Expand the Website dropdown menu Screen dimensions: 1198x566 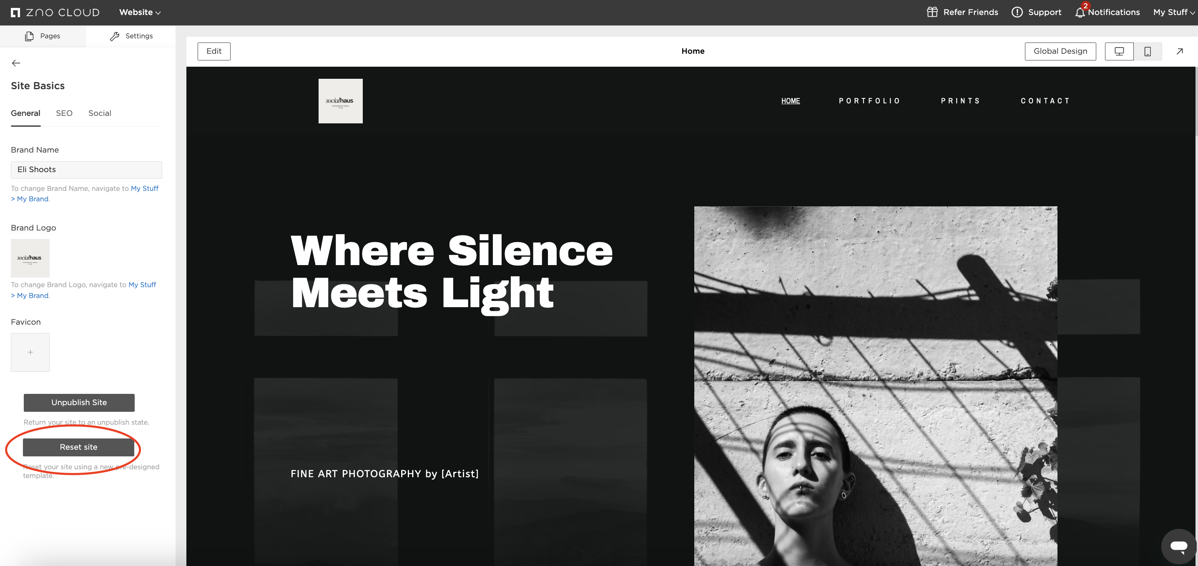point(140,13)
